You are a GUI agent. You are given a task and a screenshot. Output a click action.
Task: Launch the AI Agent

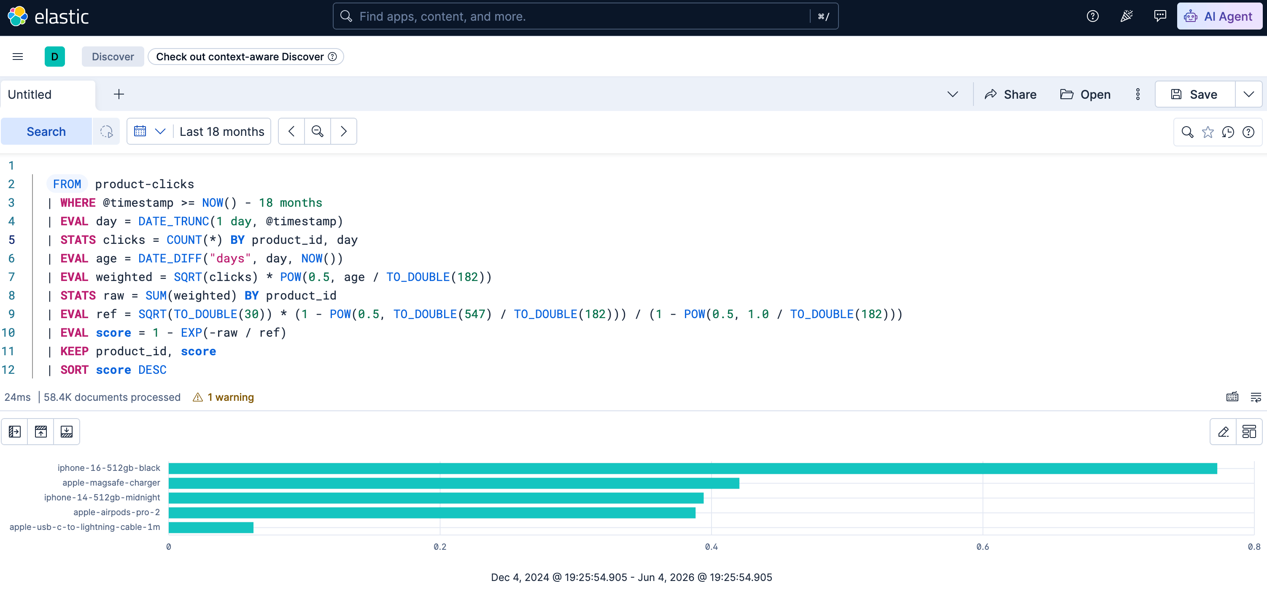point(1219,16)
